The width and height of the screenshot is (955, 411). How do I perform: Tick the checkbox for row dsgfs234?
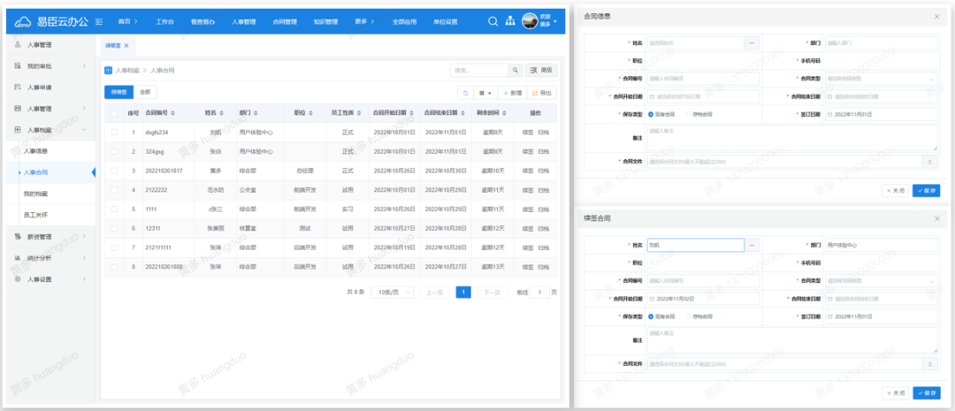tap(114, 132)
